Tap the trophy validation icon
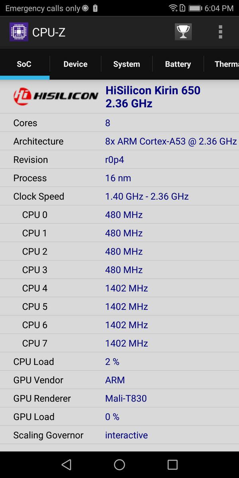Viewport: 239px width, 478px height. pyautogui.click(x=183, y=32)
